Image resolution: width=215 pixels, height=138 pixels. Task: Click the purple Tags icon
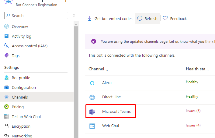tap(7, 56)
